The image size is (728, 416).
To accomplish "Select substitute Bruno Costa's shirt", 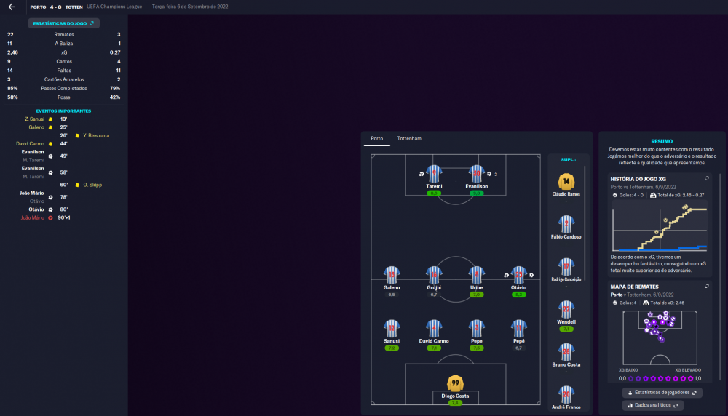I will (x=566, y=353).
